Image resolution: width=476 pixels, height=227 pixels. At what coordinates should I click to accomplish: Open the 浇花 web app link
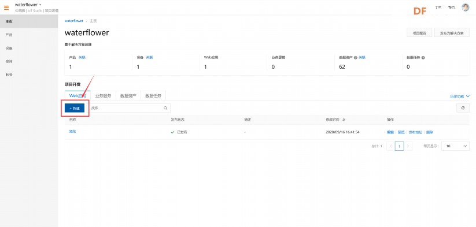(72, 132)
